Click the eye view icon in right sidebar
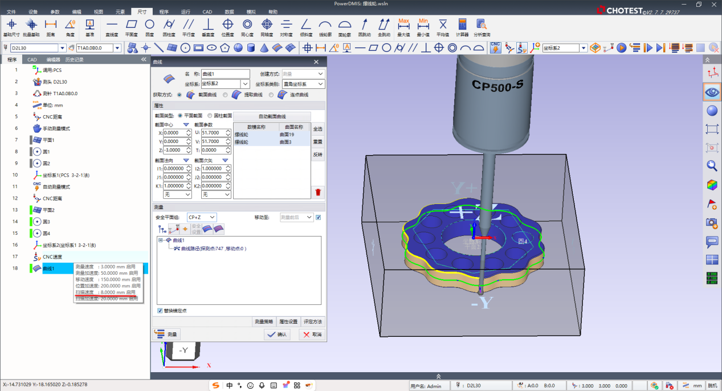The width and height of the screenshot is (722, 391). [x=712, y=92]
